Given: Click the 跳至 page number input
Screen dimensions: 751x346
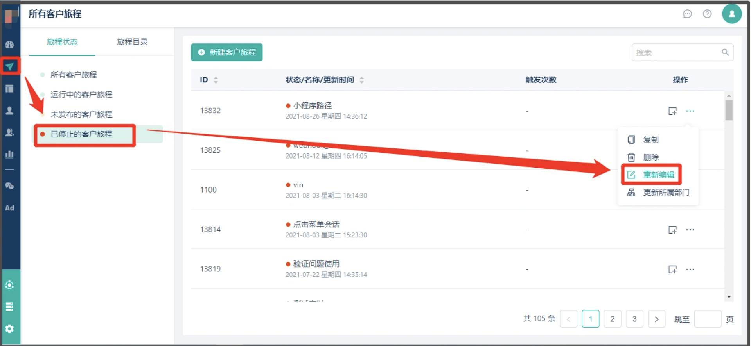Looking at the screenshot, I should point(708,319).
